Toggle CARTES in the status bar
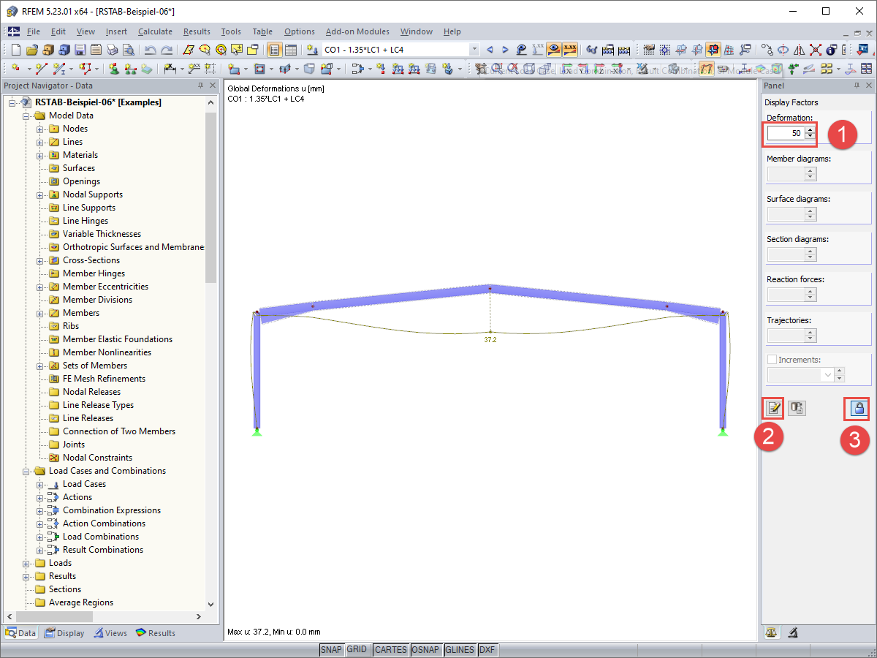 [x=390, y=650]
